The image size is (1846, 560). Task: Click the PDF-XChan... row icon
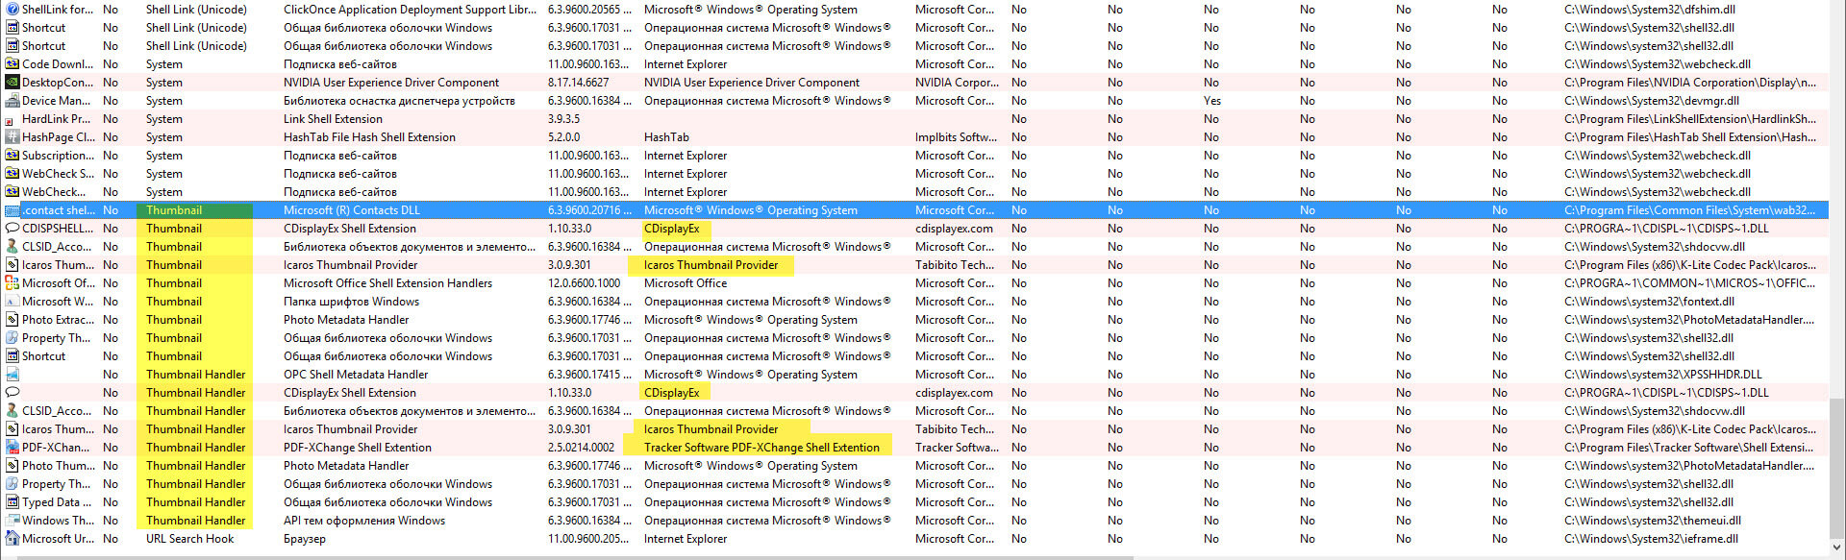12,448
